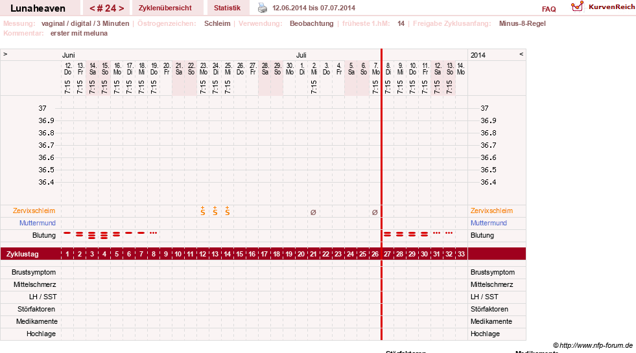Click the Zyklustag row label
The height and width of the screenshot is (353, 636).
click(22, 254)
